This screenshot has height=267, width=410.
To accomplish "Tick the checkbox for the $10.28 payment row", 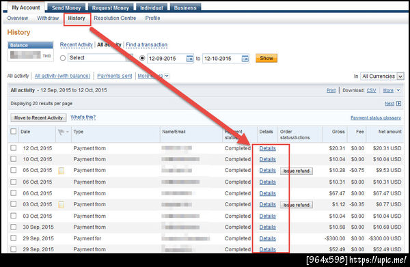I will [14, 170].
